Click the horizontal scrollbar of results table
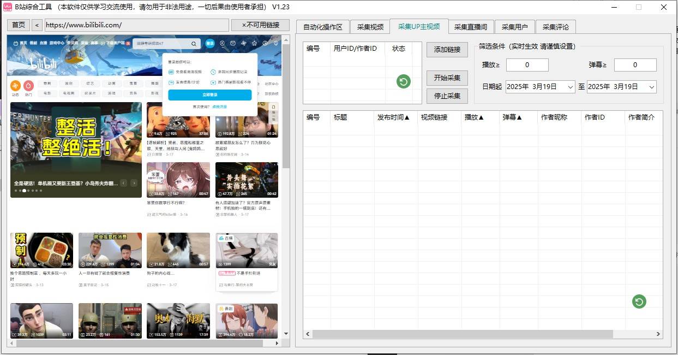The height and width of the screenshot is (355, 678). click(464, 334)
